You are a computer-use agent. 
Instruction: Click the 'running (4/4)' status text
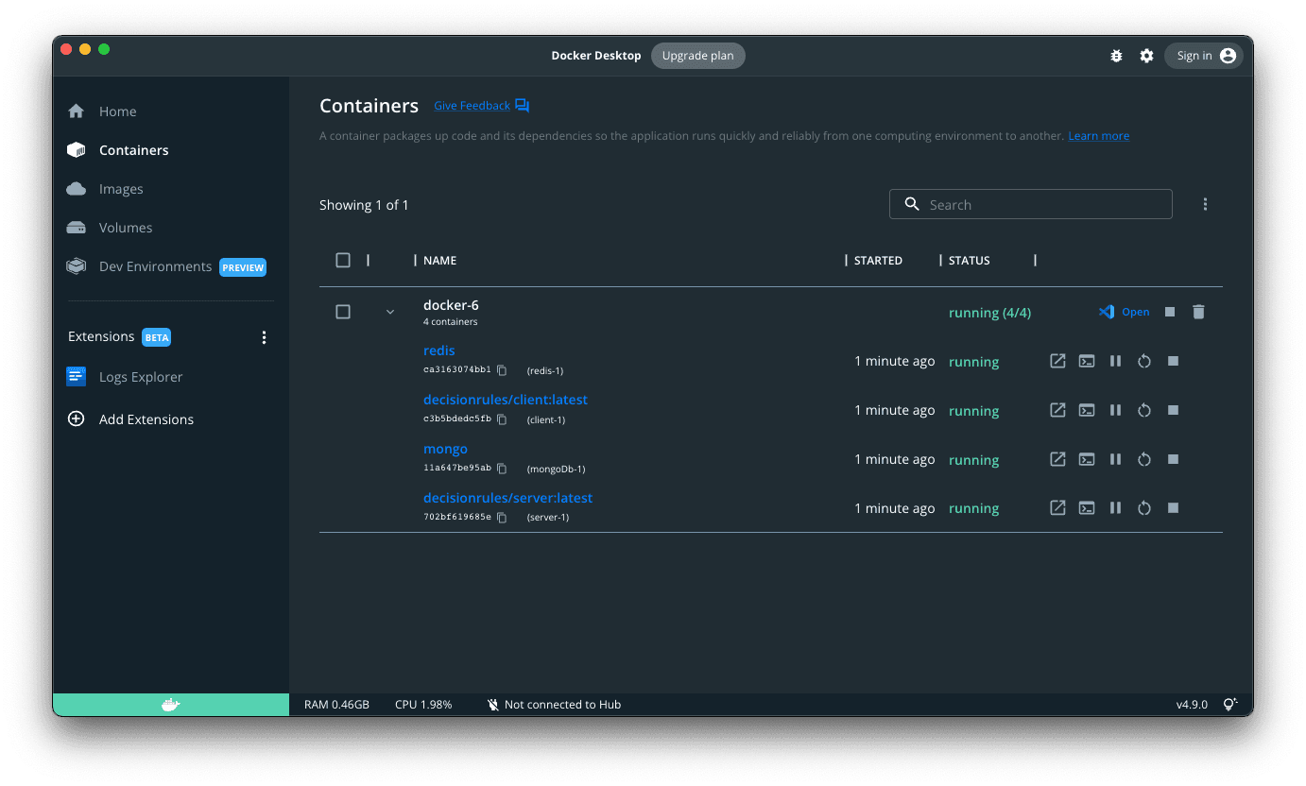(x=989, y=313)
